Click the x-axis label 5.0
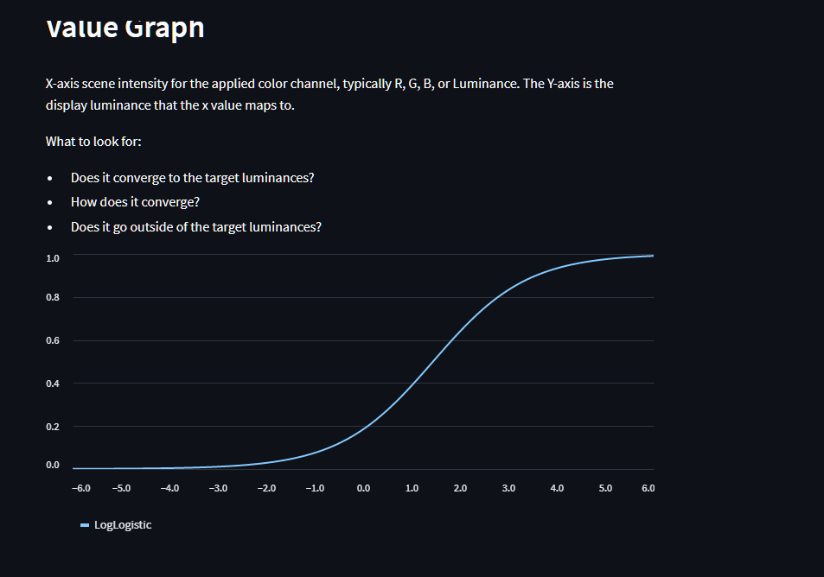This screenshot has height=577, width=824. (605, 488)
